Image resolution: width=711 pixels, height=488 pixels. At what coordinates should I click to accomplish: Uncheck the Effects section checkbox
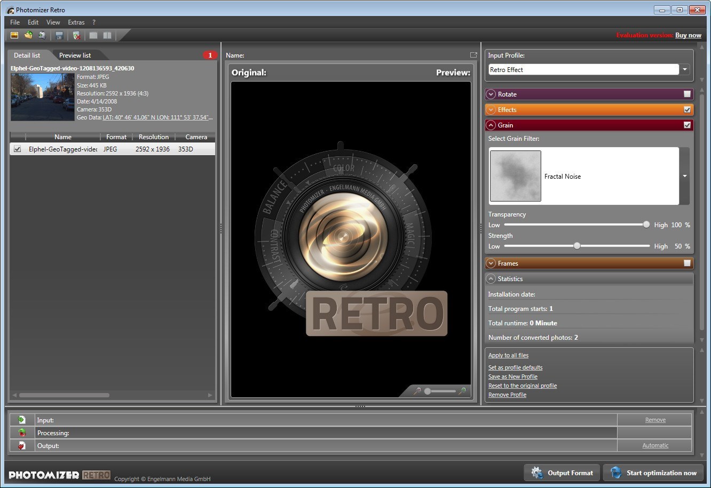[x=687, y=109]
